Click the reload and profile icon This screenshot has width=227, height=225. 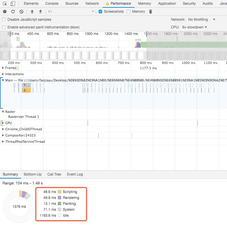click(13, 12)
